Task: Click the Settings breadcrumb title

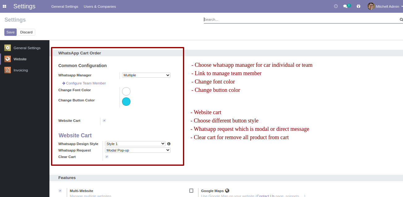Action: [15, 20]
